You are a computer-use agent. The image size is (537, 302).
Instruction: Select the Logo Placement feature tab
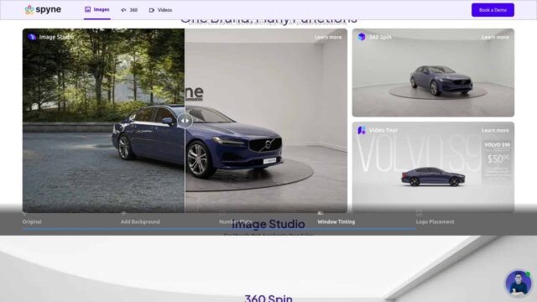click(x=435, y=221)
